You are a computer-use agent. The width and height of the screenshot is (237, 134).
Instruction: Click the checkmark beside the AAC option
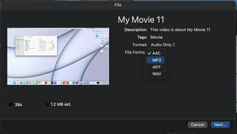click(149, 53)
